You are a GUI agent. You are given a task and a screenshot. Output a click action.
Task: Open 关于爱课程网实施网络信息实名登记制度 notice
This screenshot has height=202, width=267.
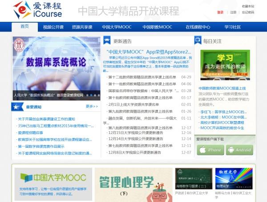[x=55, y=154]
